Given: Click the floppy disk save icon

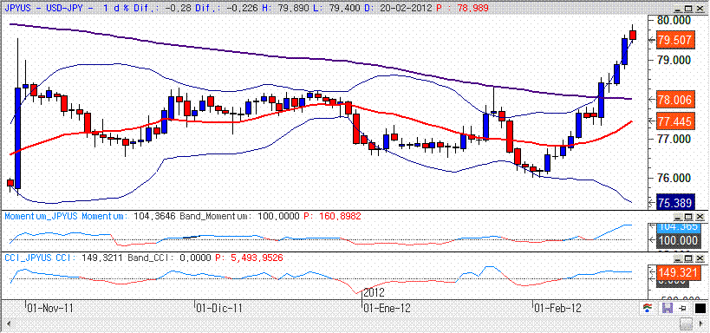Looking at the screenshot, I should [668, 308].
